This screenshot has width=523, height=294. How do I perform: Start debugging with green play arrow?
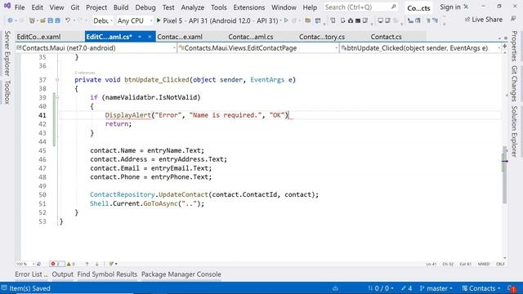[159, 20]
